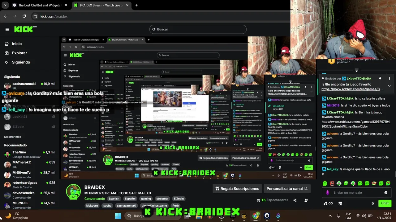396x222 pixels.
Task: Click the follow user icon next to share
Action: [x=306, y=200]
